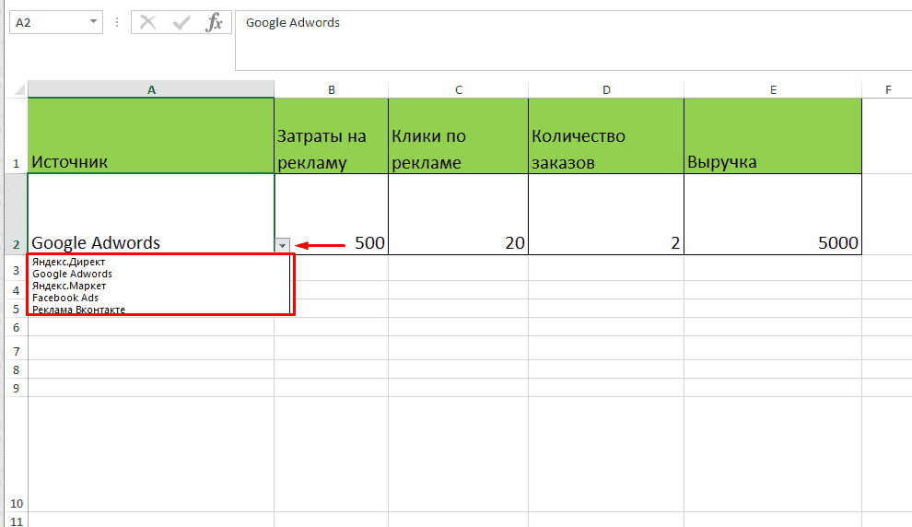This screenshot has height=527, width=912.
Task: Click the Источник header cell
Action: 151,135
